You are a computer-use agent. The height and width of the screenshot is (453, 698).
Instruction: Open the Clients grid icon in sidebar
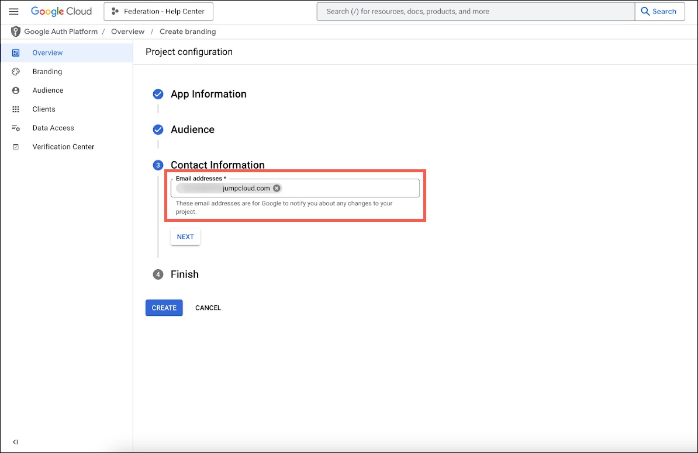coord(15,109)
